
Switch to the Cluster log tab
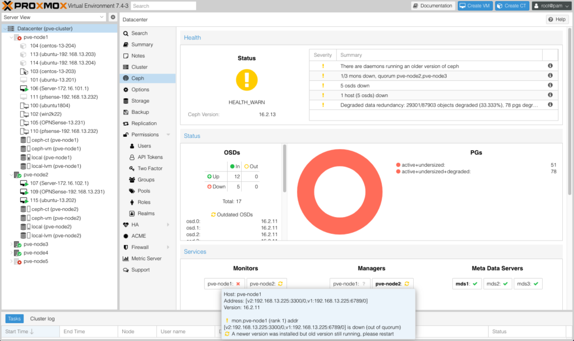[x=43, y=319]
